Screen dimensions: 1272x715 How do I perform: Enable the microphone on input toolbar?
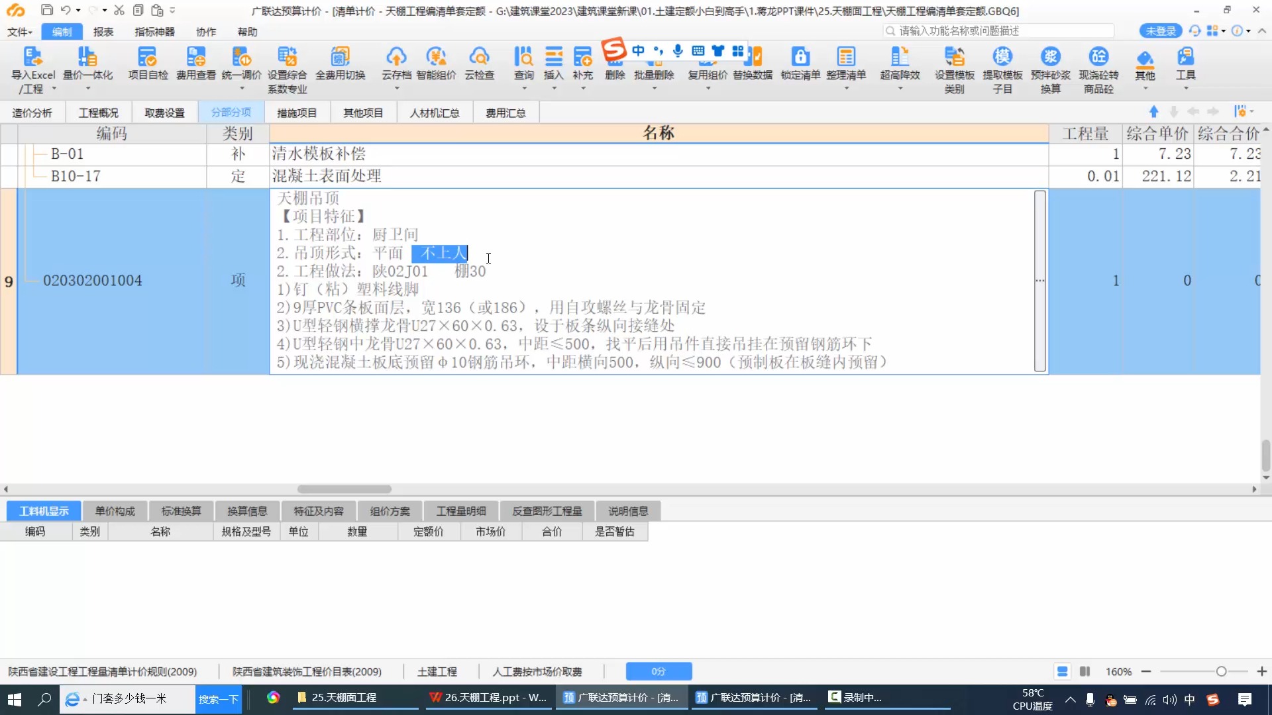(x=677, y=50)
